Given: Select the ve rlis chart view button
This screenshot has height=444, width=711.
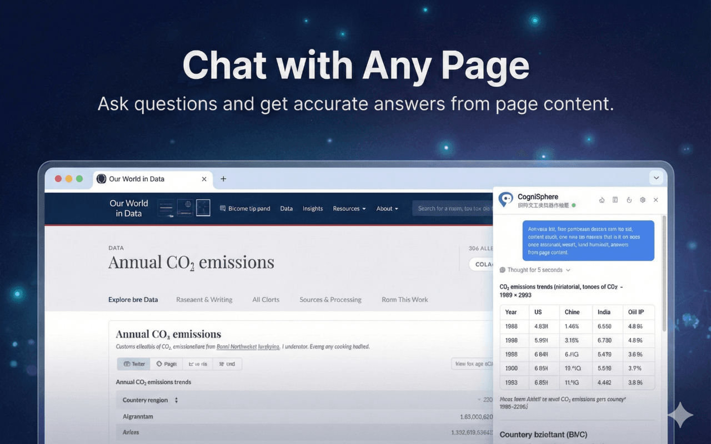Looking at the screenshot, I should [x=198, y=364].
